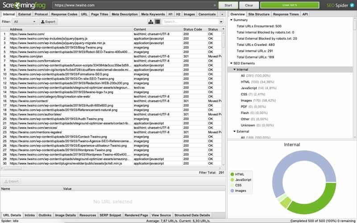Open the External tab
The height and width of the screenshot is (223, 357).
pos(25,14)
